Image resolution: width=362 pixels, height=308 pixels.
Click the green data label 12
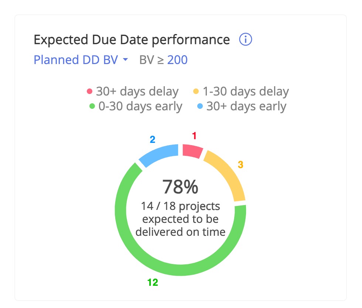coord(153,282)
